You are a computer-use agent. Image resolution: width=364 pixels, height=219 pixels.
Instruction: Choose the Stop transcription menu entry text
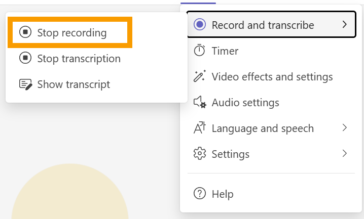[x=79, y=59]
